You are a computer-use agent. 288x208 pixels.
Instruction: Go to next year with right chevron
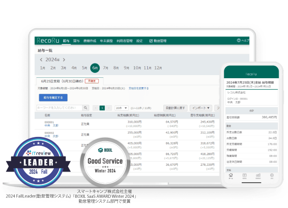click(x=64, y=60)
